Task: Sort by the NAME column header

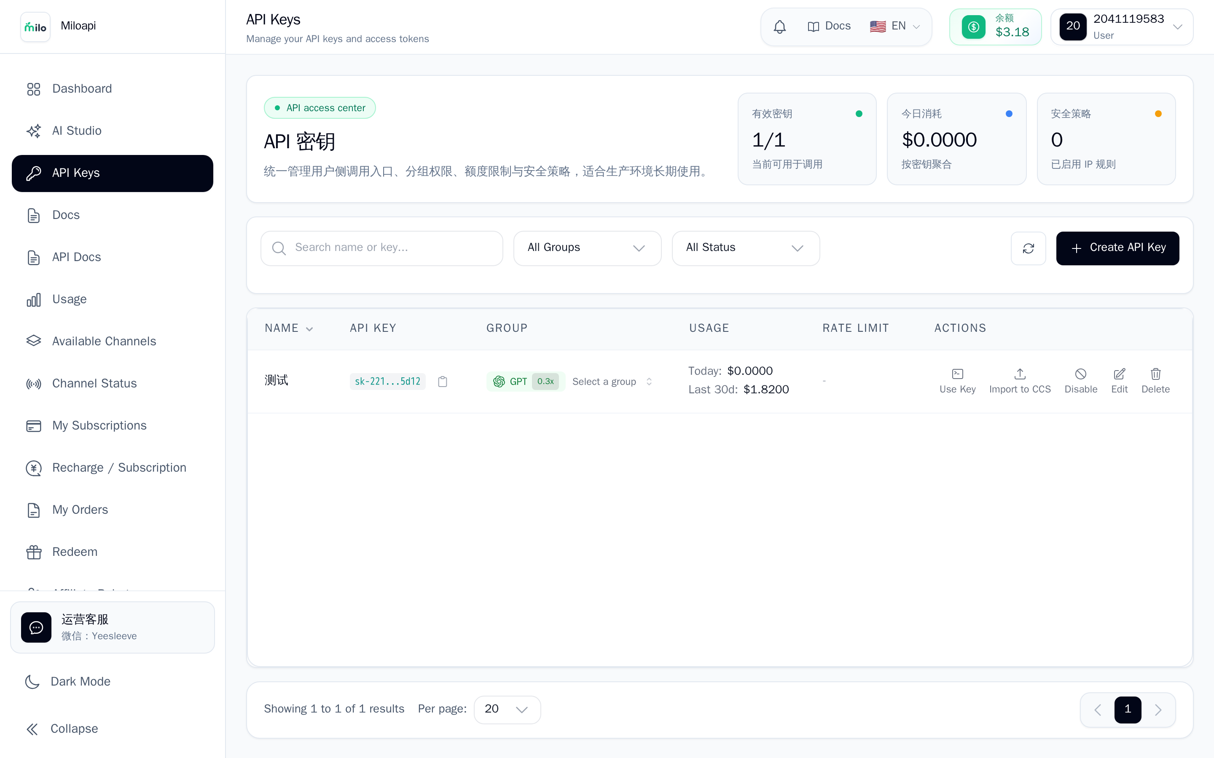Action: (x=288, y=328)
